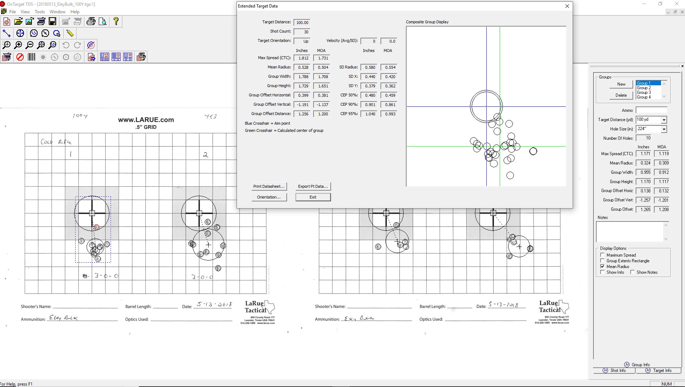Select Group 3 in the groups list
685x387 pixels.
(644, 92)
